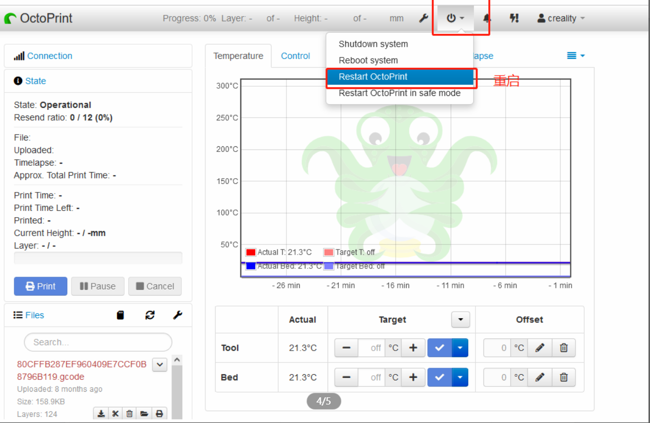This screenshot has height=423, width=650.
Task: Click the bell notification icon
Action: click(485, 18)
